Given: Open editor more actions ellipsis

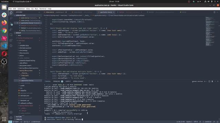Looking at the screenshot, I should (217, 12).
